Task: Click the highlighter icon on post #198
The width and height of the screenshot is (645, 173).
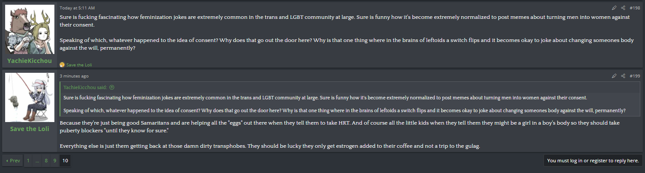Action: [614, 8]
